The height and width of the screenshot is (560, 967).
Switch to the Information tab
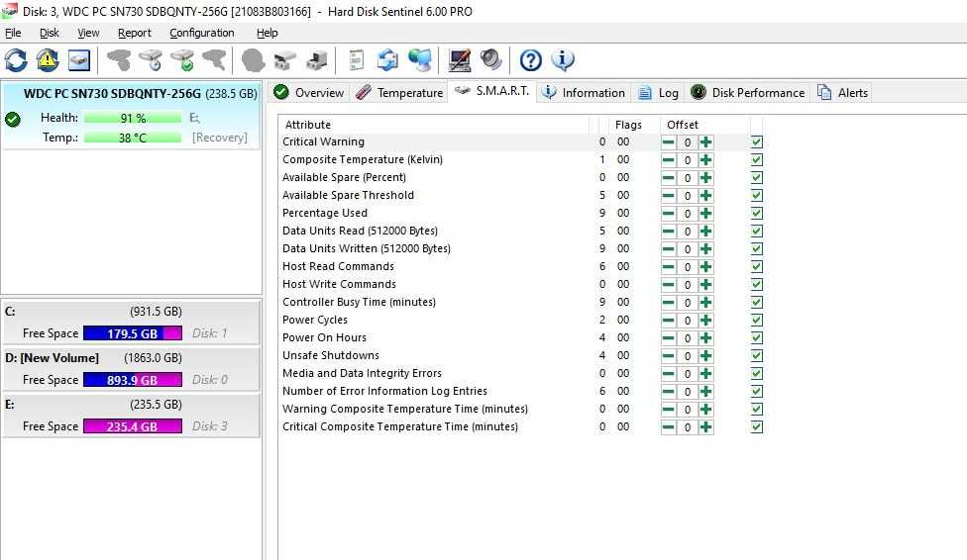[x=584, y=93]
